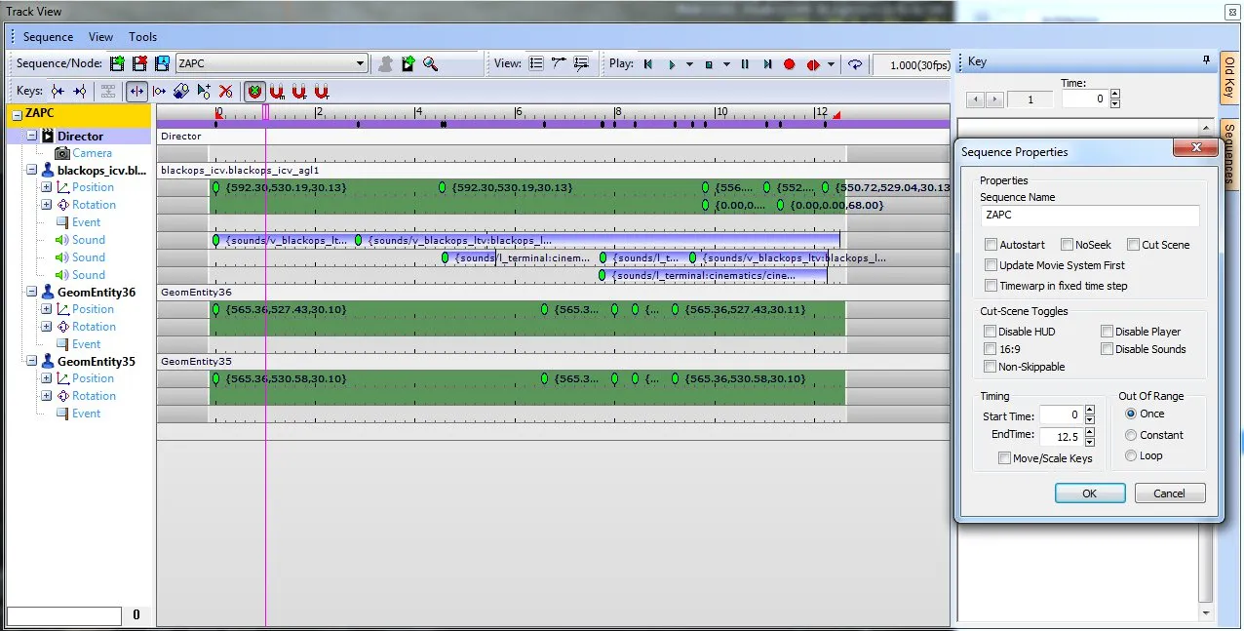The image size is (1244, 631).
Task: Confirm sequence properties with OK
Action: click(x=1090, y=493)
